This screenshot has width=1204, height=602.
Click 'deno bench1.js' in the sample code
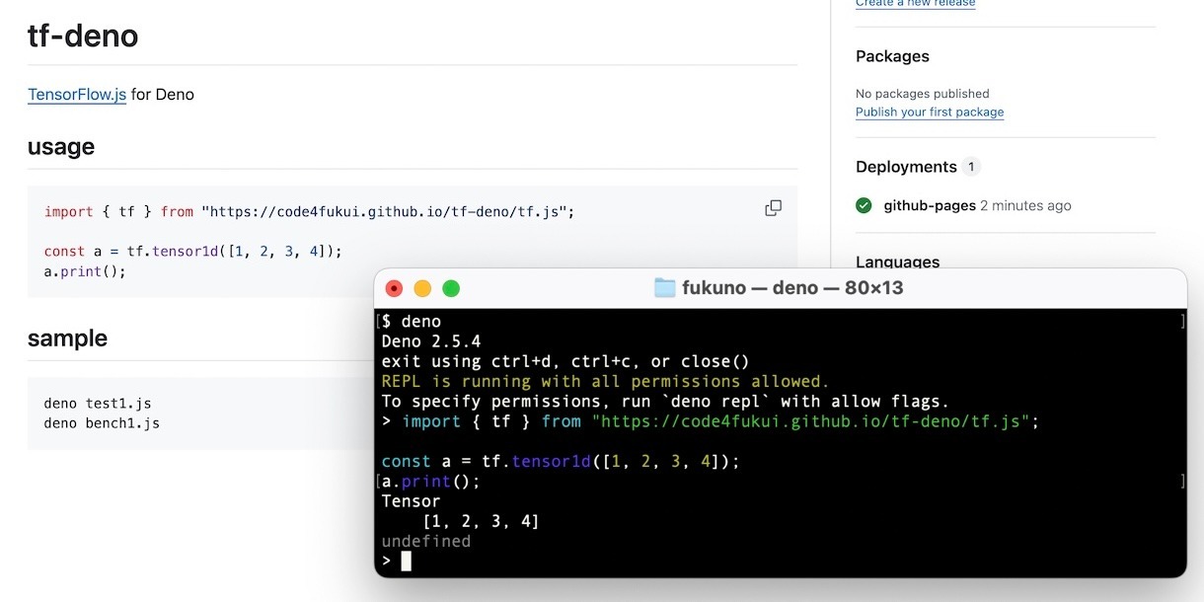[102, 423]
